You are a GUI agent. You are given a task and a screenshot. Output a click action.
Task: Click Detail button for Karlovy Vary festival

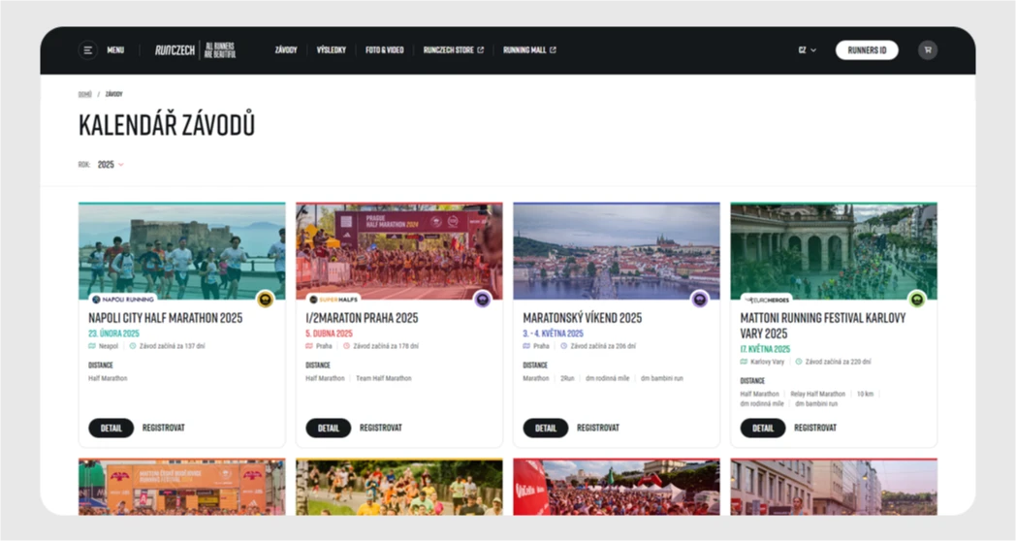[762, 428]
